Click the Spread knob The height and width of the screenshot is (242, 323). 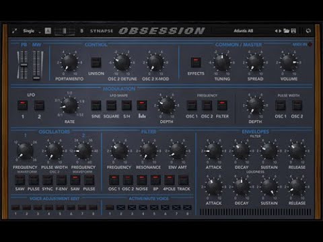[x=255, y=63]
